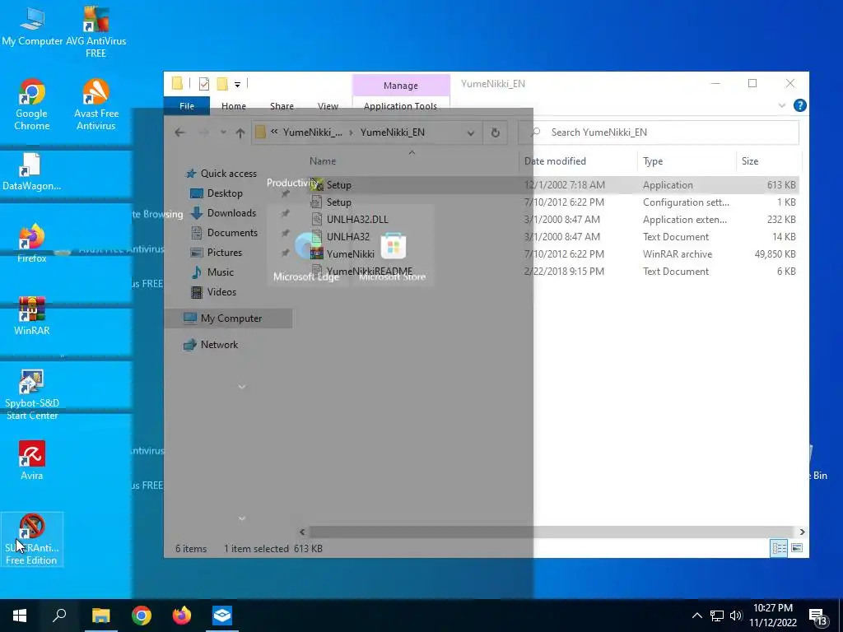Screen dimensions: 843x632
Task: Open the My Computer desktop icon
Action: click(x=32, y=26)
